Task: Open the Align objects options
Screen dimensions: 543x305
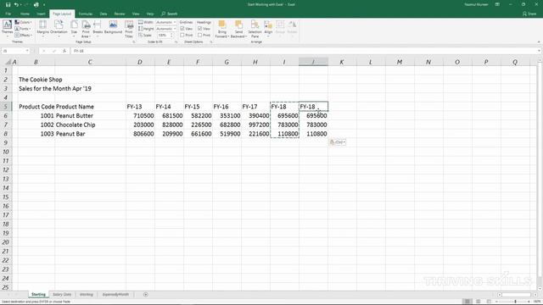Action: [x=268, y=28]
